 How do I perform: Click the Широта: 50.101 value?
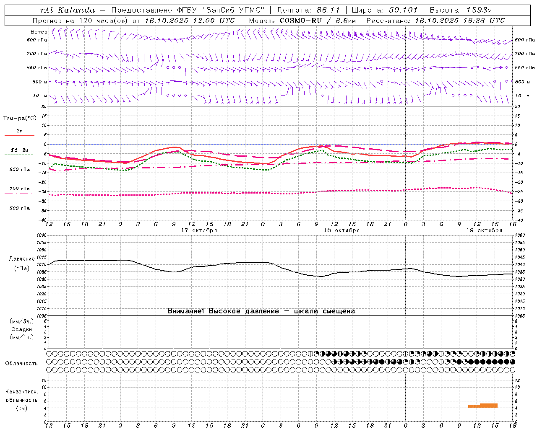click(385, 10)
